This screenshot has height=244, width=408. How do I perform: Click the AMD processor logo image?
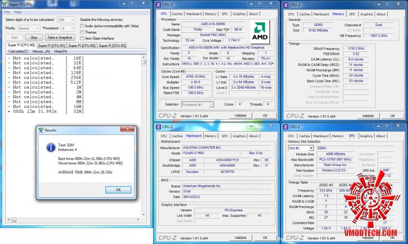260,32
